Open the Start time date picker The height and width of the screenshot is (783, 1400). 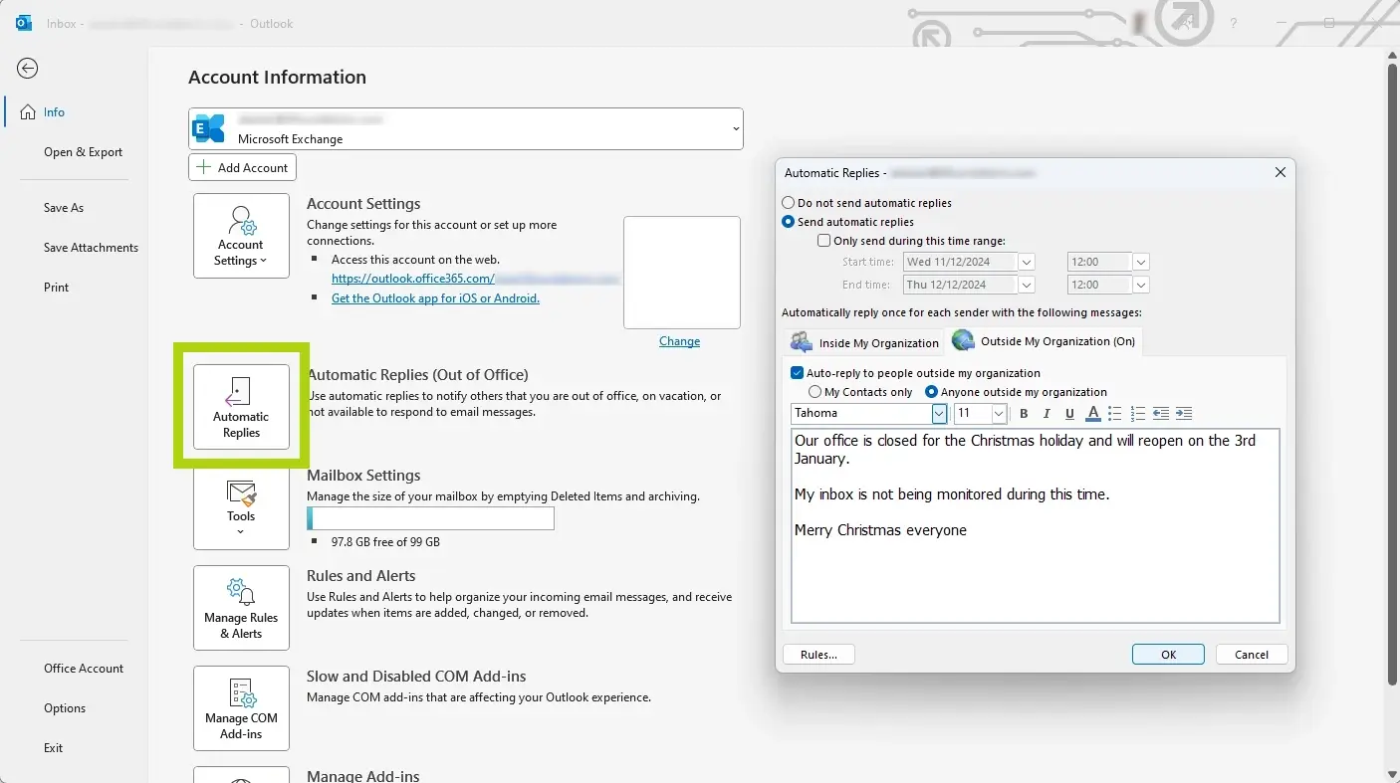[1027, 261]
